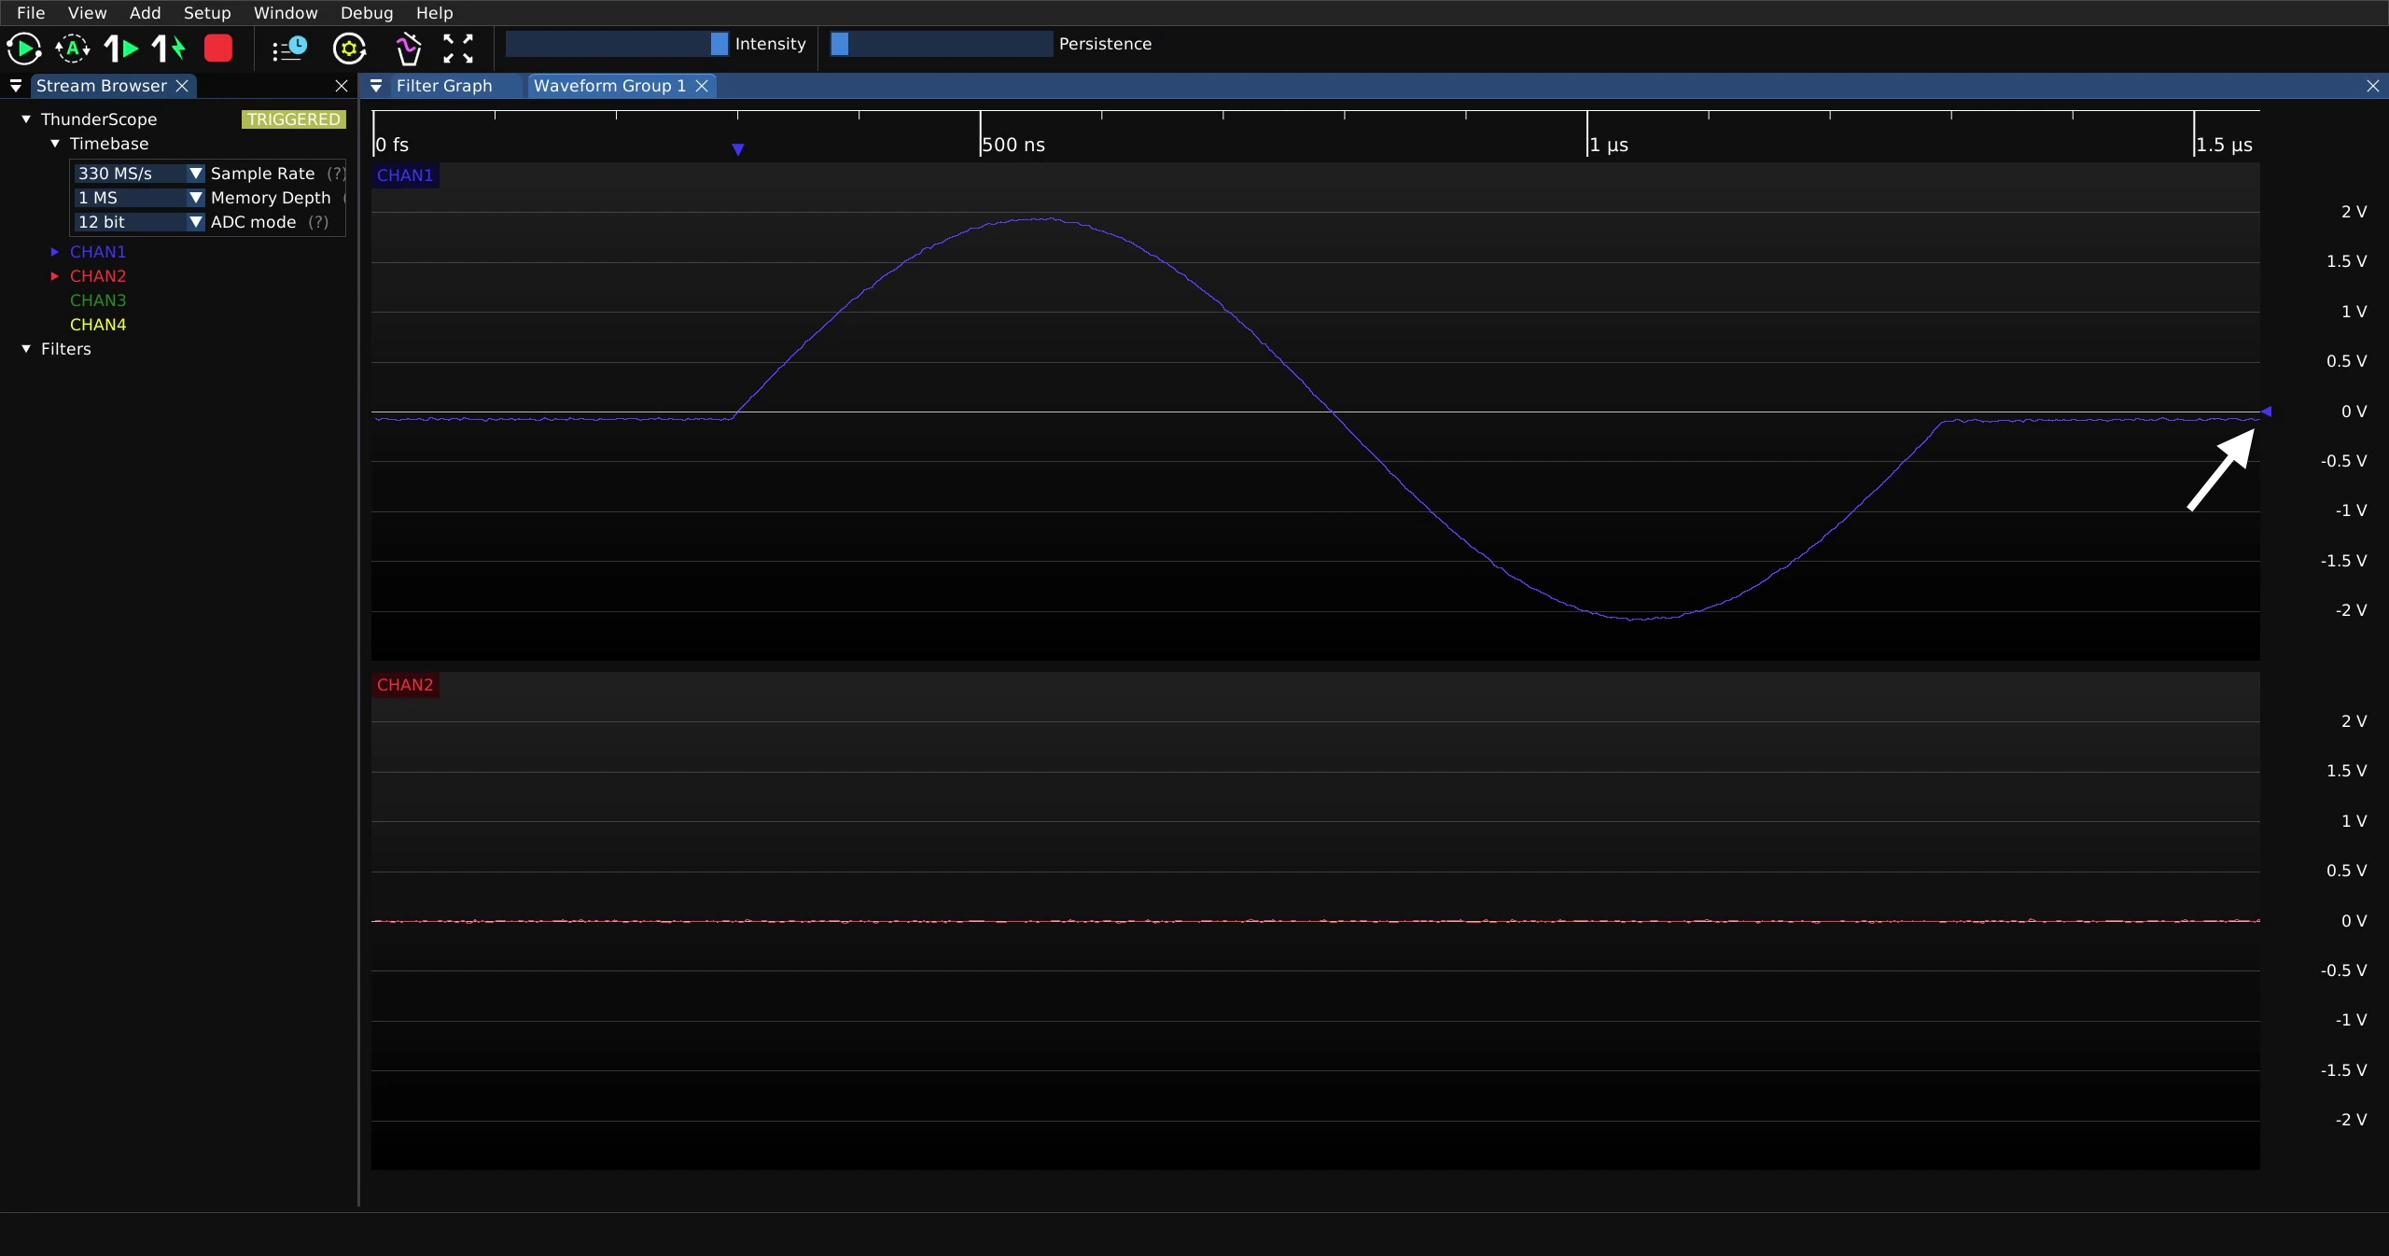Clear persistence with the bucket icon
The height and width of the screenshot is (1256, 2389).
[x=409, y=49]
